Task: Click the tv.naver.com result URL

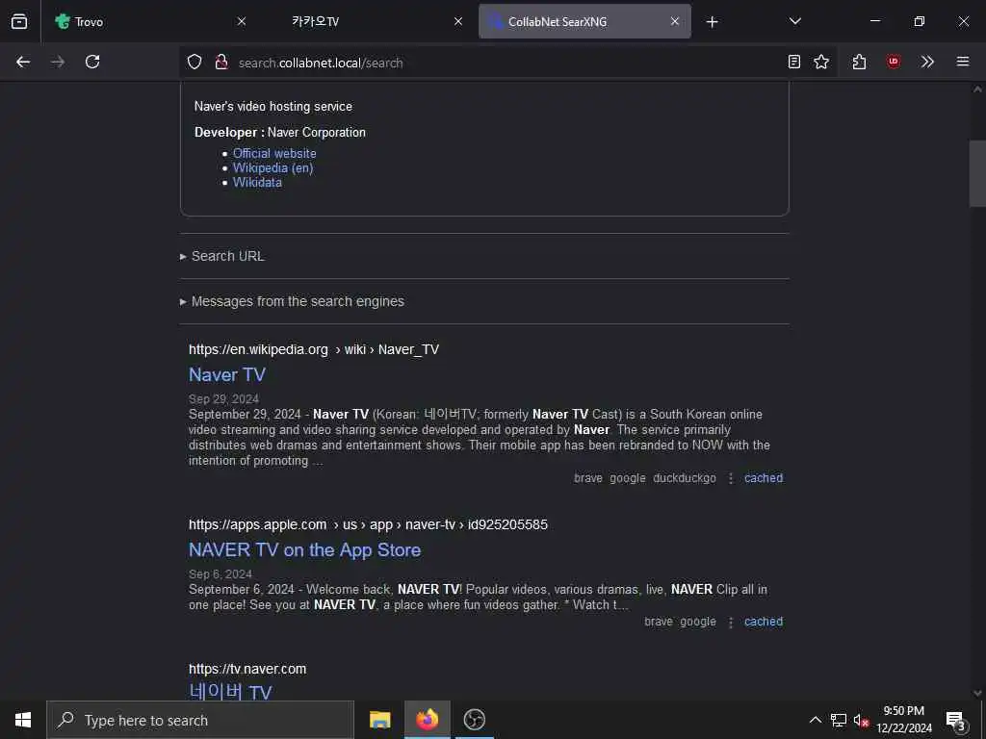Action: coord(247,669)
